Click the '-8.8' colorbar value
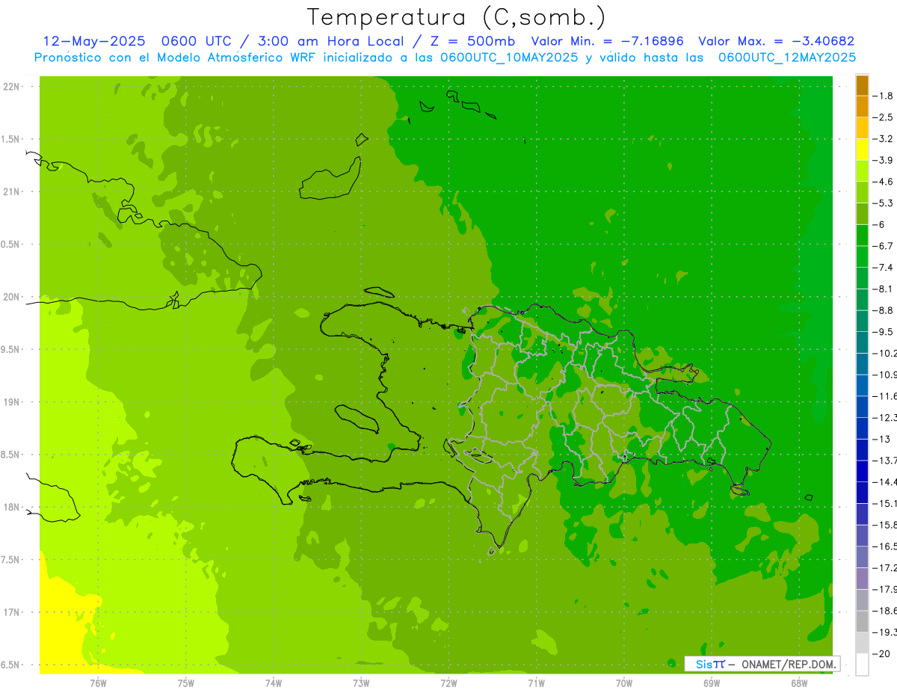The image size is (897, 693). click(884, 310)
